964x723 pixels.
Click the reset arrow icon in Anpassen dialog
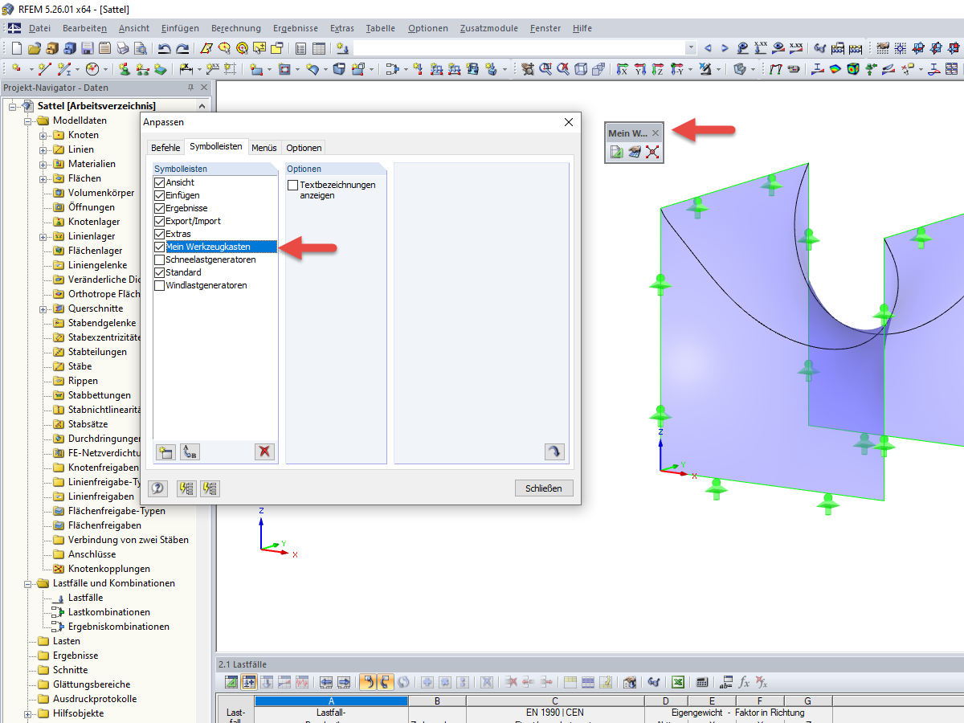(554, 451)
